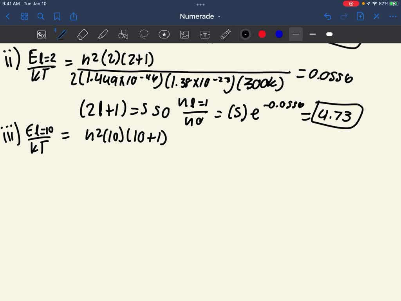Viewport: 401px width, 301px height.
Task: Open the black color options chevron
Action: (x=246, y=34)
